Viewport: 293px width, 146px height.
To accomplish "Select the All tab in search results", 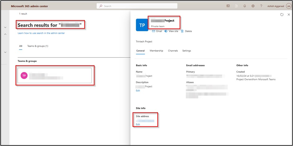I will tap(21, 46).
